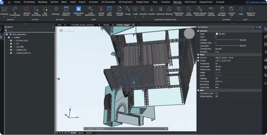Open the Modeling ribbon tab
The height and width of the screenshot is (135, 267).
[x=43, y=2]
